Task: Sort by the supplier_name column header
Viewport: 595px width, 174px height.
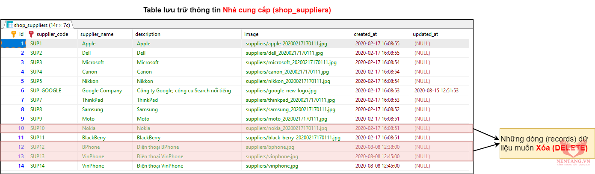Action: point(98,34)
